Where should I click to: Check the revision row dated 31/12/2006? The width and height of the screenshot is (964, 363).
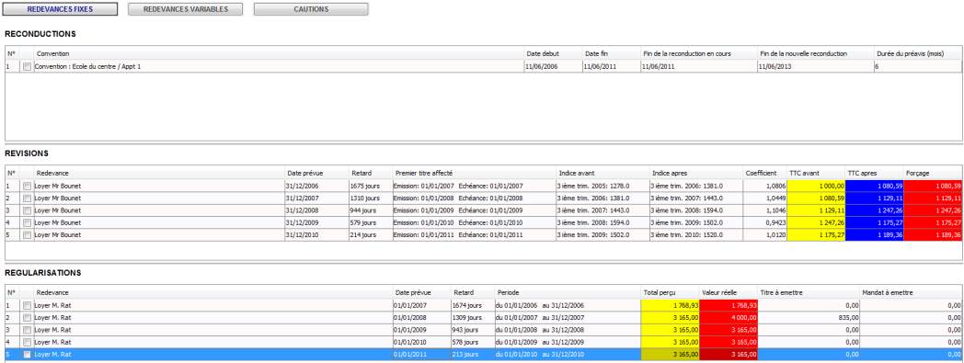click(27, 186)
